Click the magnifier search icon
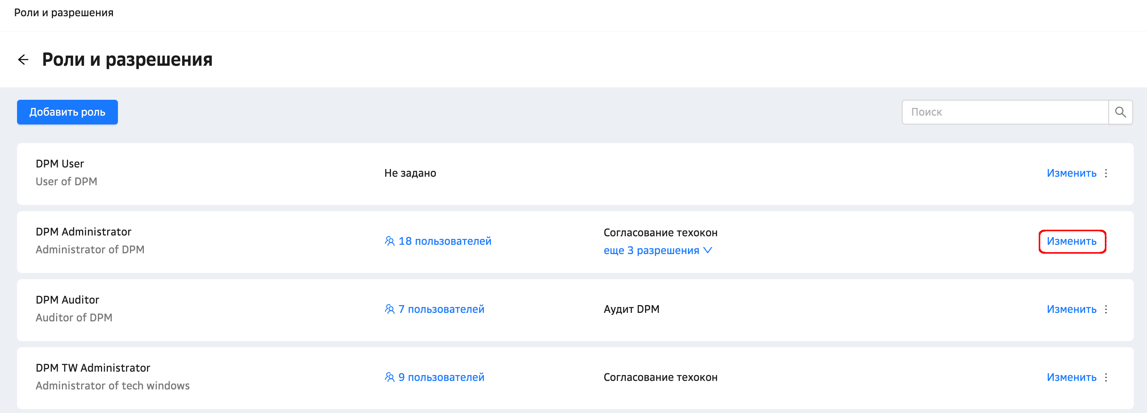Screen dimensions: 1147x413 click(x=1120, y=112)
